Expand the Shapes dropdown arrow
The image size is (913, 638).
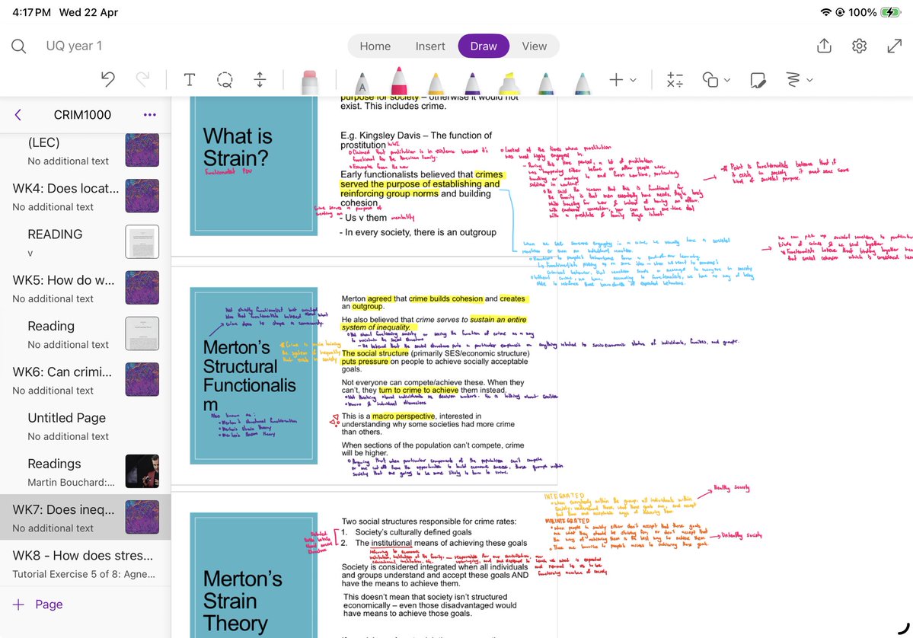coord(727,81)
